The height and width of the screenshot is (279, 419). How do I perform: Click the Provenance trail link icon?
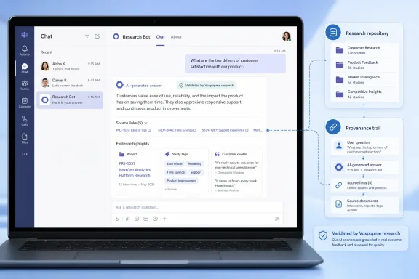[333, 127]
